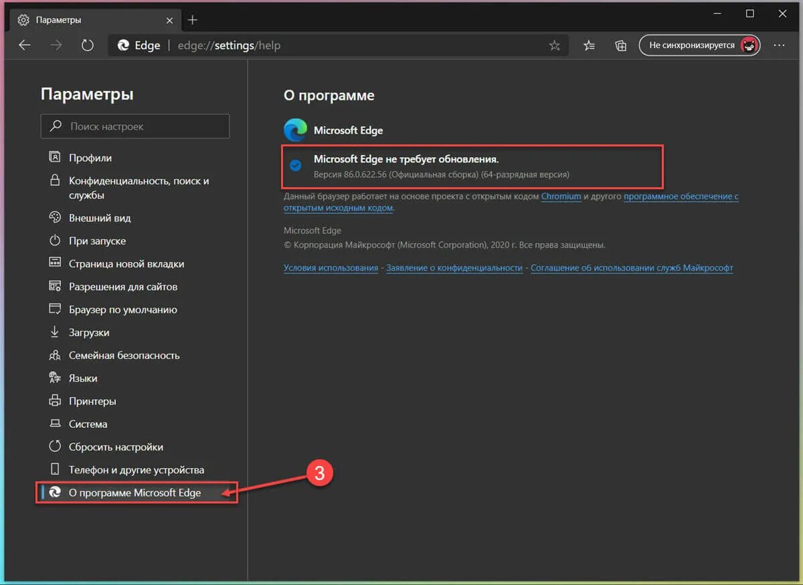Screen dimensions: 803x585
Task: Add this page to favorites star
Action: pos(554,45)
